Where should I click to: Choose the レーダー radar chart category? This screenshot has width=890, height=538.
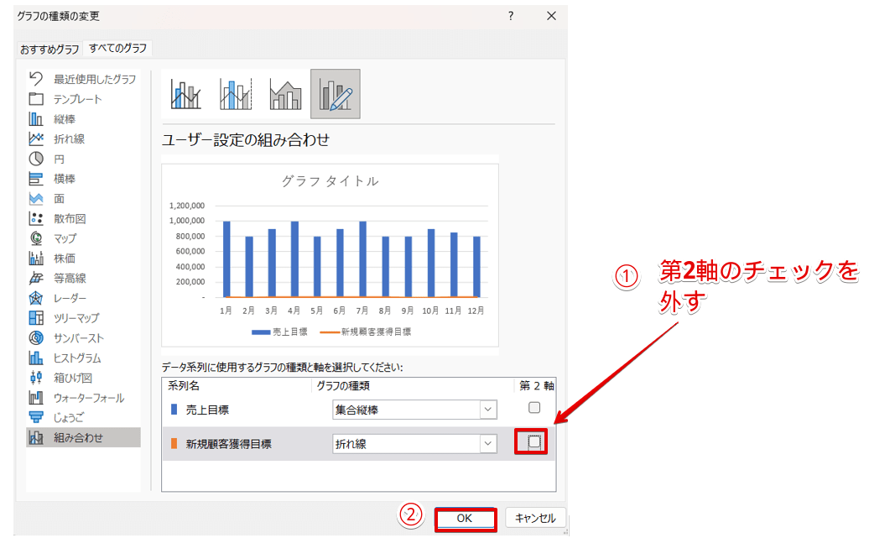click(x=70, y=298)
